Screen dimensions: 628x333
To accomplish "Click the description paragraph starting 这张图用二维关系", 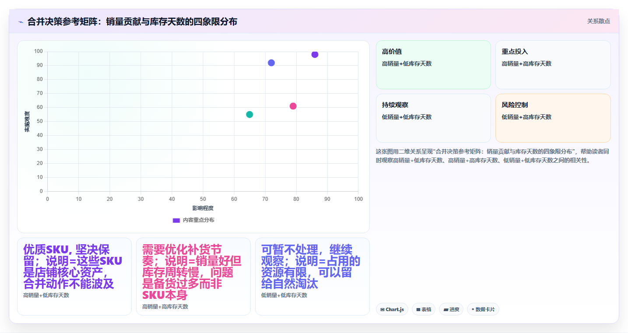I will (492, 156).
